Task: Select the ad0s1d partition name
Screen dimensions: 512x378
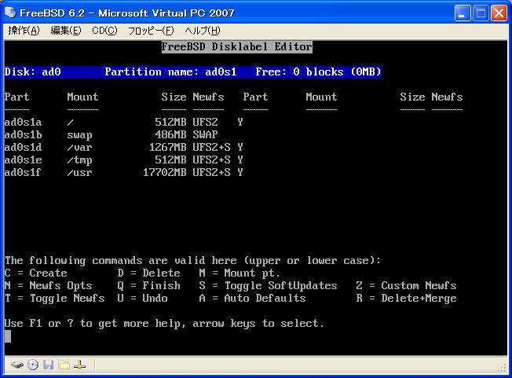Action: (x=23, y=147)
